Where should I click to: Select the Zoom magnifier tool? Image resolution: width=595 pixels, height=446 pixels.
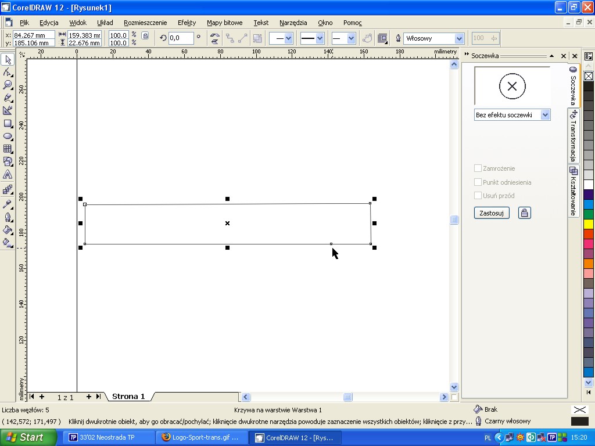click(x=8, y=85)
